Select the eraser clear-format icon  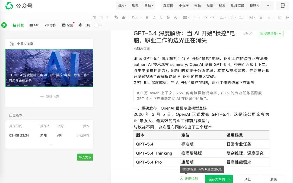tap(116, 17)
